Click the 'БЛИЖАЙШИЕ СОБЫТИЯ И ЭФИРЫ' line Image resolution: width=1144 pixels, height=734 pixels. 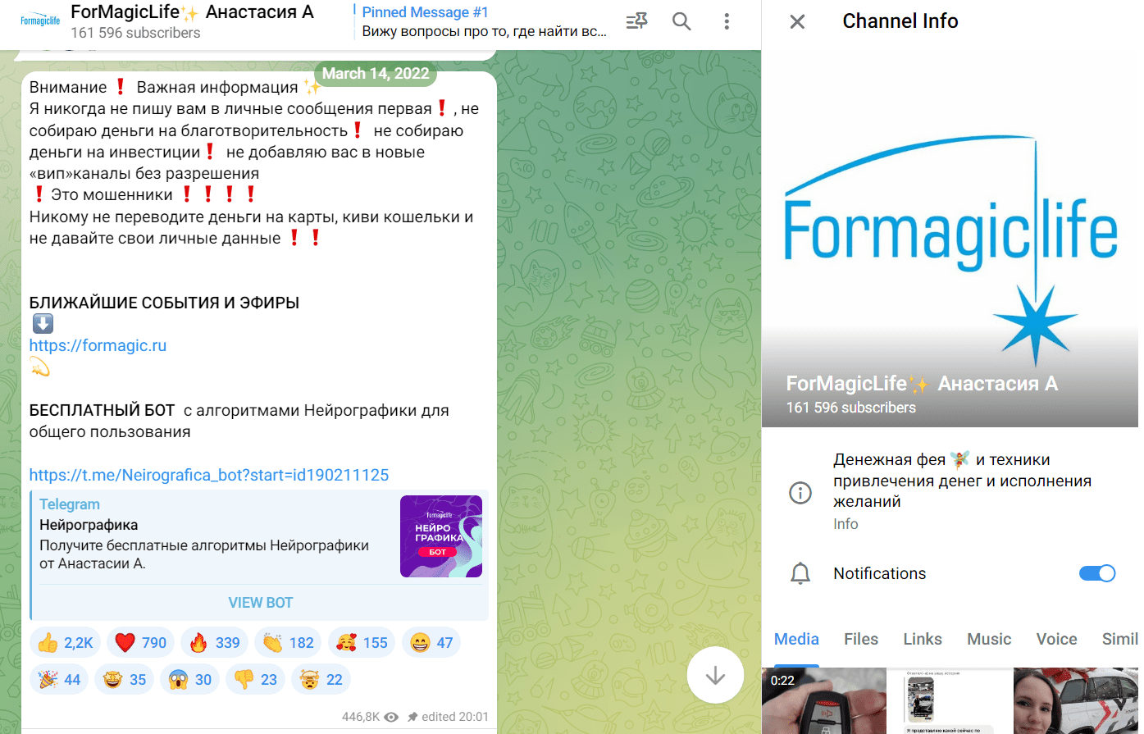coord(164,303)
